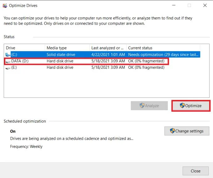Click the Last analyzed or... column header
Viewport: 213px width, 178px height.
tap(108, 48)
